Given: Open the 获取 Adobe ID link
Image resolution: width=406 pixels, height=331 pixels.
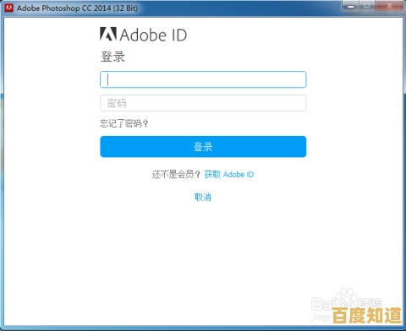Looking at the screenshot, I should coord(229,175).
